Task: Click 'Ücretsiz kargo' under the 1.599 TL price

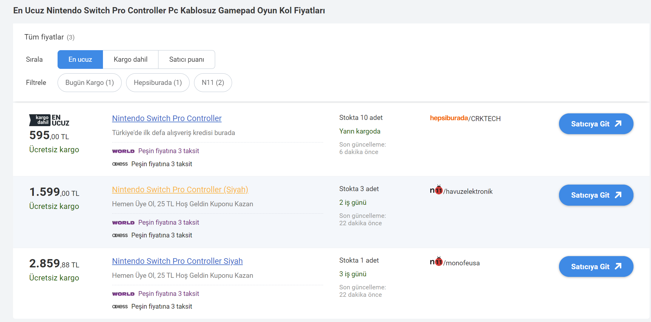Action: 54,206
